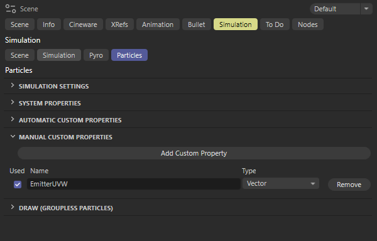377x241 pixels.
Task: Switch to the XRefs tab
Action: (x=119, y=24)
